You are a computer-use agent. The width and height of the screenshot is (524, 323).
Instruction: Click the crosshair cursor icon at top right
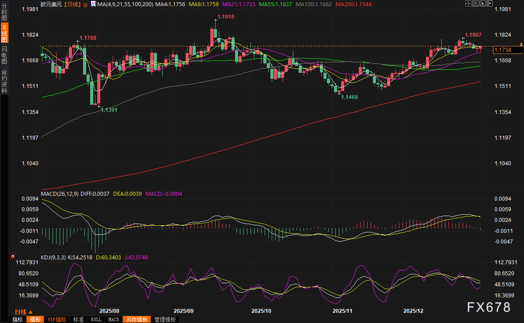[x=468, y=4]
